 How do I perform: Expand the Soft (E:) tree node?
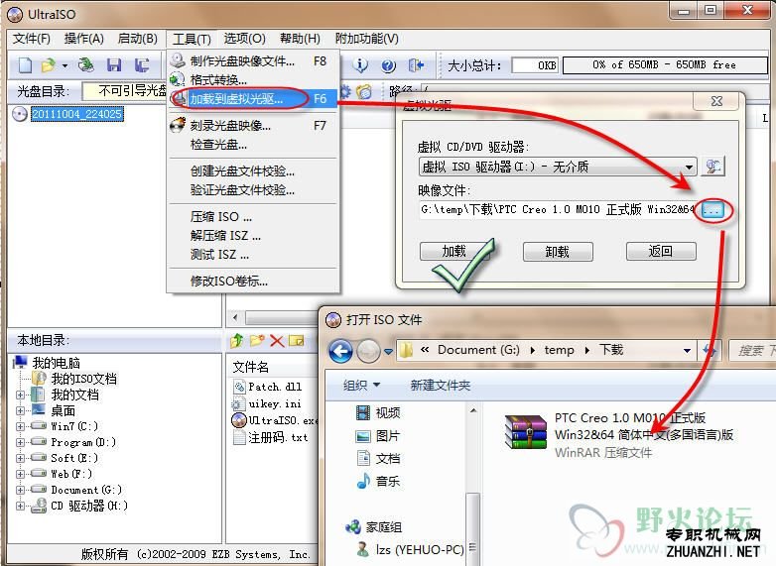click(20, 458)
